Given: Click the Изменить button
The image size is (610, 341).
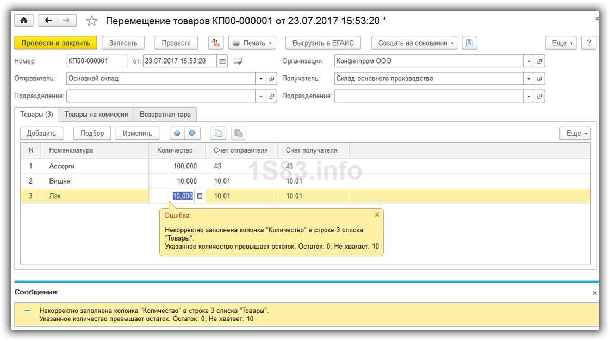Looking at the screenshot, I should tap(138, 133).
